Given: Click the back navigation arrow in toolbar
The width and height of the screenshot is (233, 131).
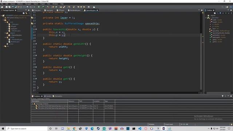Looking at the screenshot, I should (x=84, y=7).
